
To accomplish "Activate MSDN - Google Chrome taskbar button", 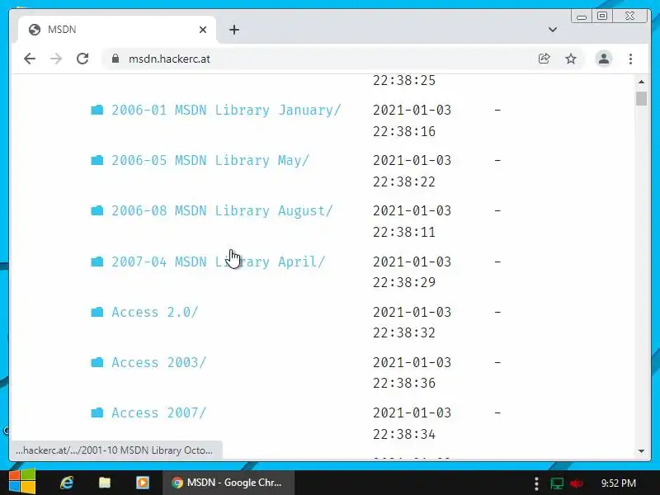I will coord(229,483).
